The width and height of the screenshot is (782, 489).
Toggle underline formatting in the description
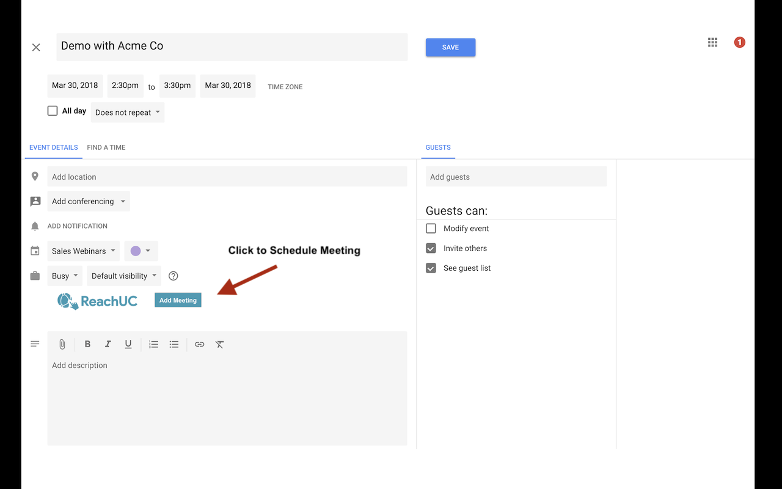pyautogui.click(x=128, y=344)
